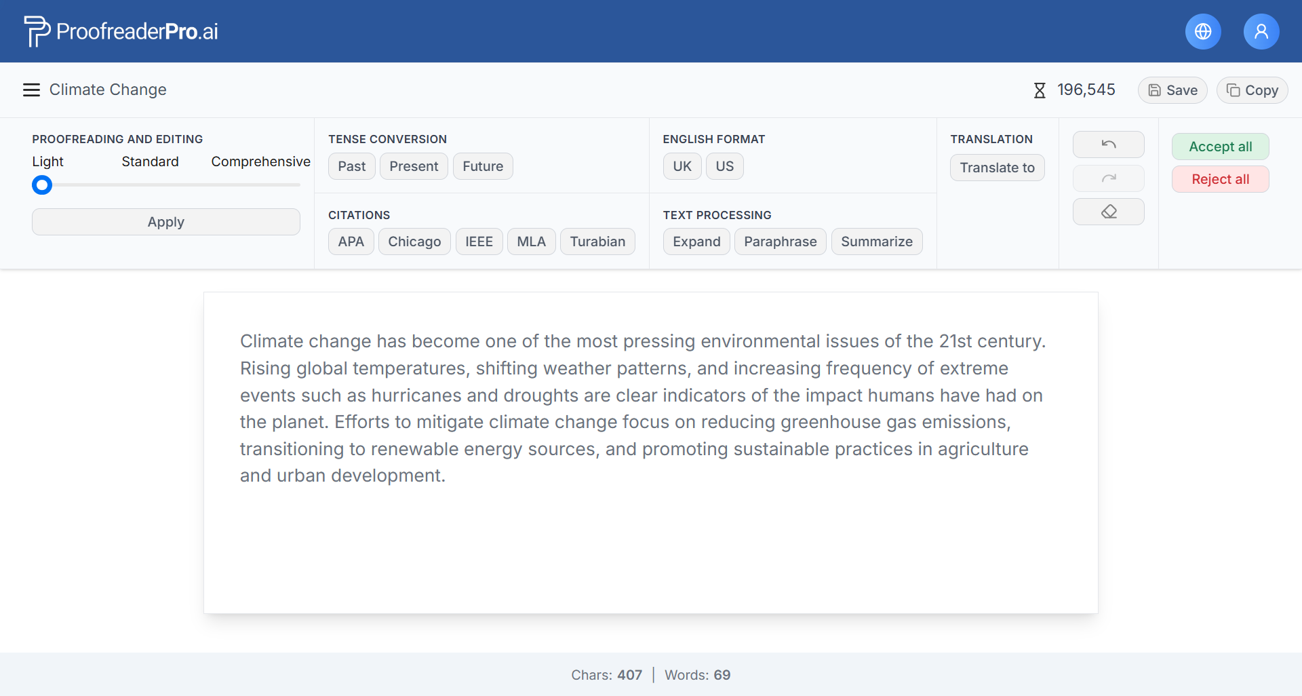Click the globe language icon
The image size is (1302, 696).
coord(1202,31)
